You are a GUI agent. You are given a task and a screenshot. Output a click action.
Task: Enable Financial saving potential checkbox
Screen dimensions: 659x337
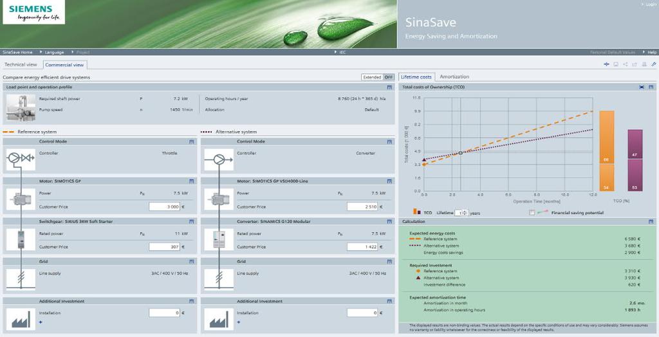[532, 213]
